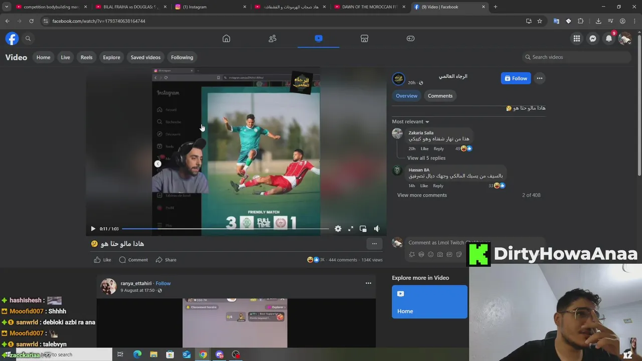Open a new browser tab
642x361 pixels.
pyautogui.click(x=496, y=7)
